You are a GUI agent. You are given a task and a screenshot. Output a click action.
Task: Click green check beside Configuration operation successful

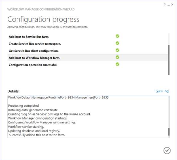click(x=117, y=64)
